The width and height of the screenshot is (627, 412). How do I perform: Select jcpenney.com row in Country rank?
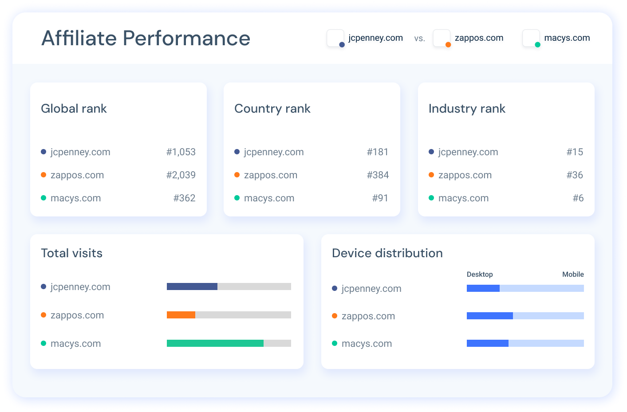(312, 152)
